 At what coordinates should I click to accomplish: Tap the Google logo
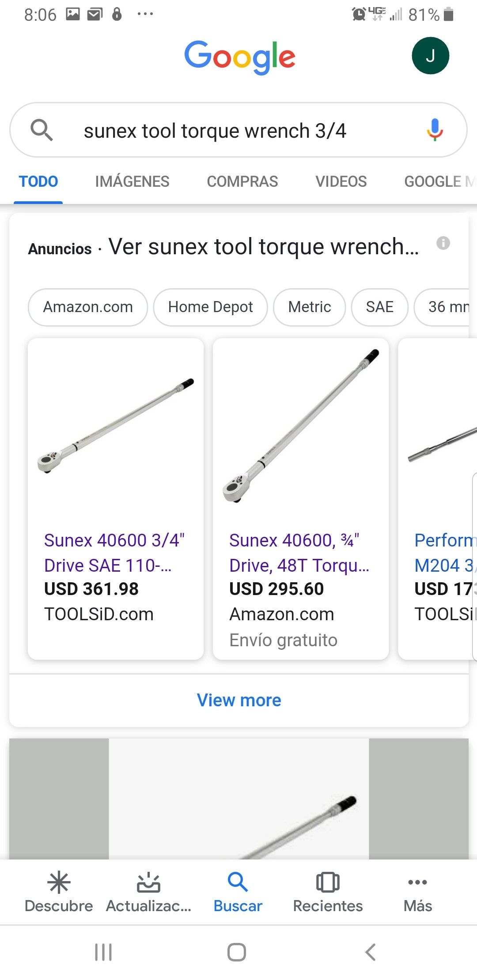238,57
